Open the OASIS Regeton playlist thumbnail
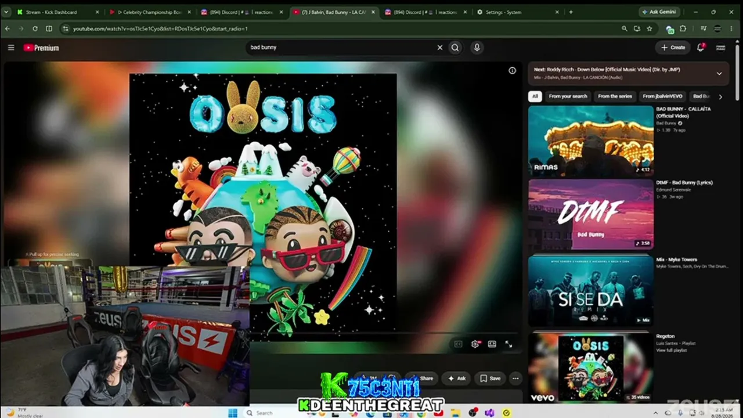The height and width of the screenshot is (418, 743). pyautogui.click(x=591, y=367)
